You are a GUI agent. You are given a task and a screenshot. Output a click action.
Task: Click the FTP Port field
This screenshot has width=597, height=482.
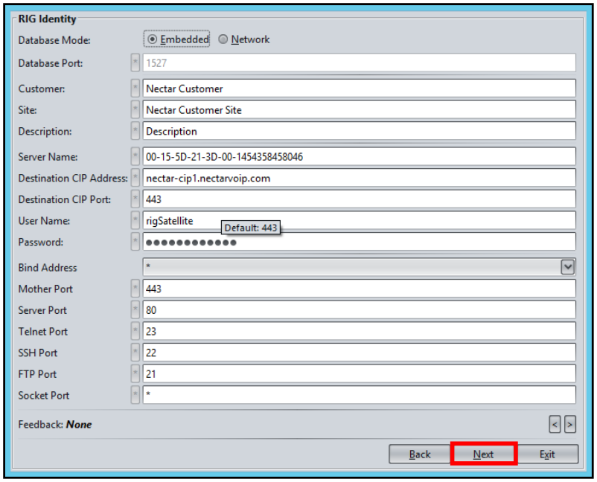pyautogui.click(x=359, y=373)
